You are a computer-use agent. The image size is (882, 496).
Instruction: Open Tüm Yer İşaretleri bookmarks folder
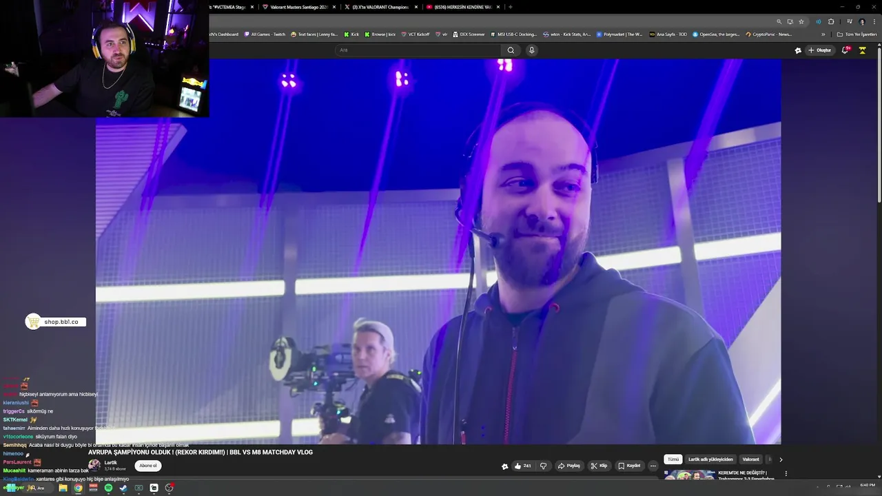point(857,34)
